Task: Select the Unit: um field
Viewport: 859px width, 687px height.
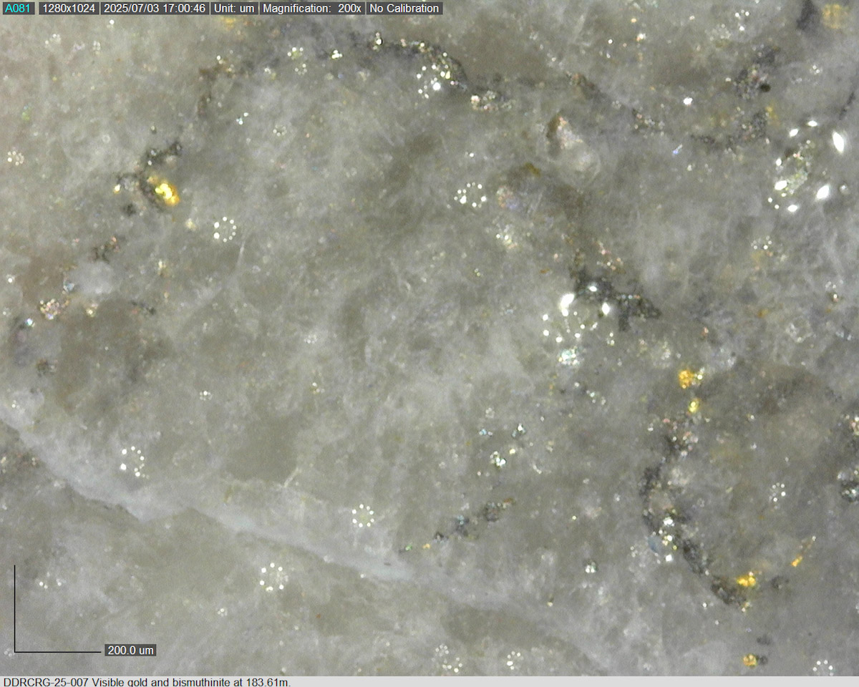Action: coord(234,9)
